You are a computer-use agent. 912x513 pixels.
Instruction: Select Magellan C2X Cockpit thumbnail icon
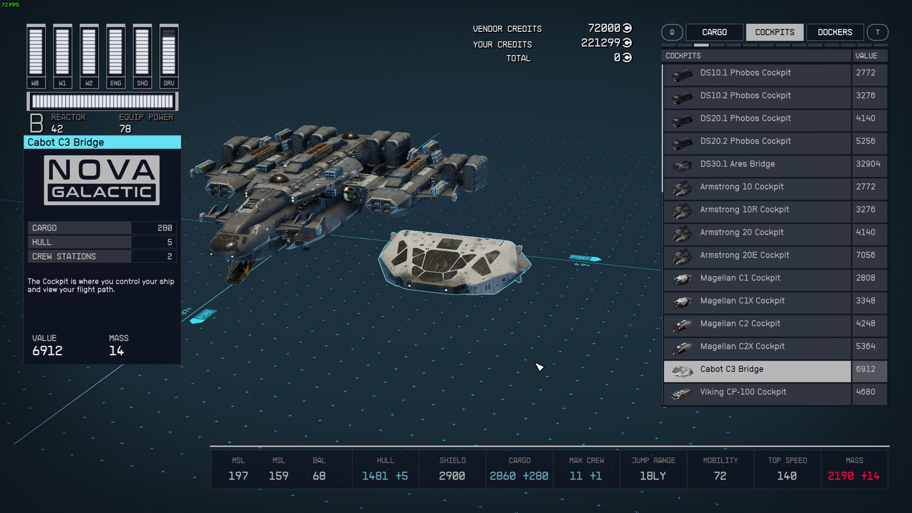pyautogui.click(x=682, y=349)
